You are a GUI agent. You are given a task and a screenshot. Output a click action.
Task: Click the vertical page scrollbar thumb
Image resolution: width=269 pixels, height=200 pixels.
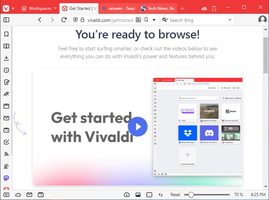(265, 55)
